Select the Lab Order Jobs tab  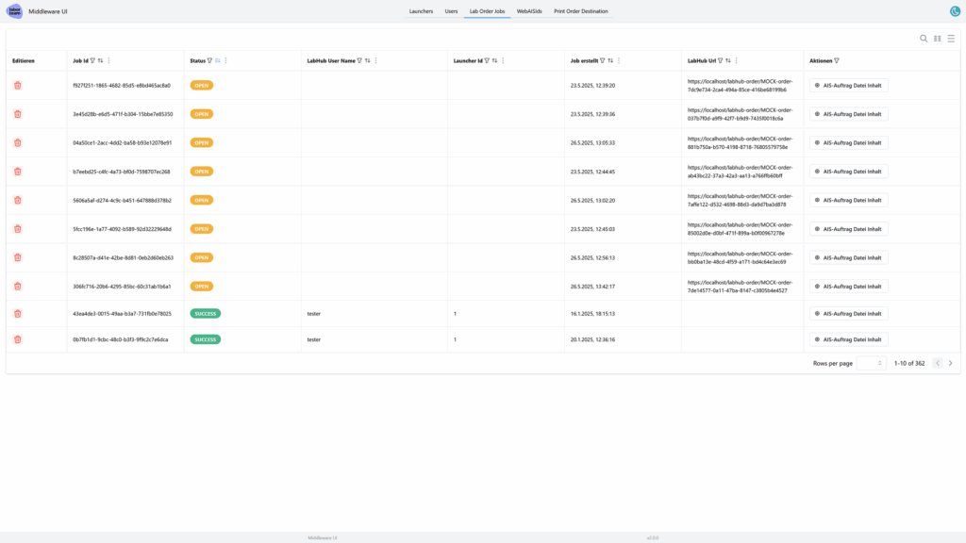[487, 11]
